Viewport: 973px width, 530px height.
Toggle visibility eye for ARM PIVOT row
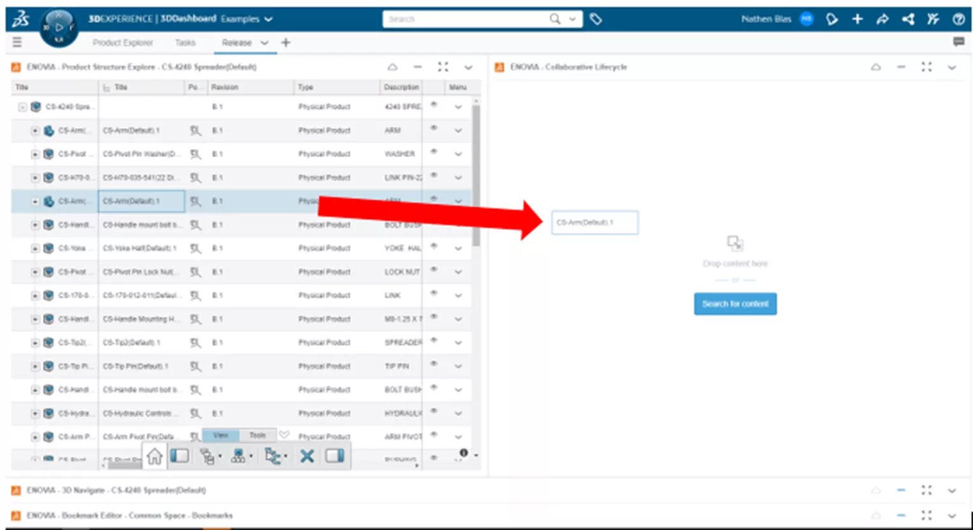(434, 435)
